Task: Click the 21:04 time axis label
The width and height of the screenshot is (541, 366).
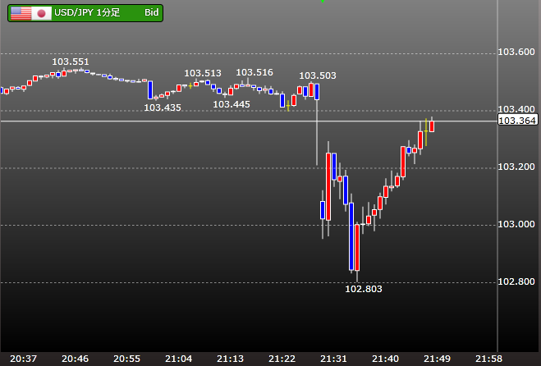Action: click(x=178, y=359)
